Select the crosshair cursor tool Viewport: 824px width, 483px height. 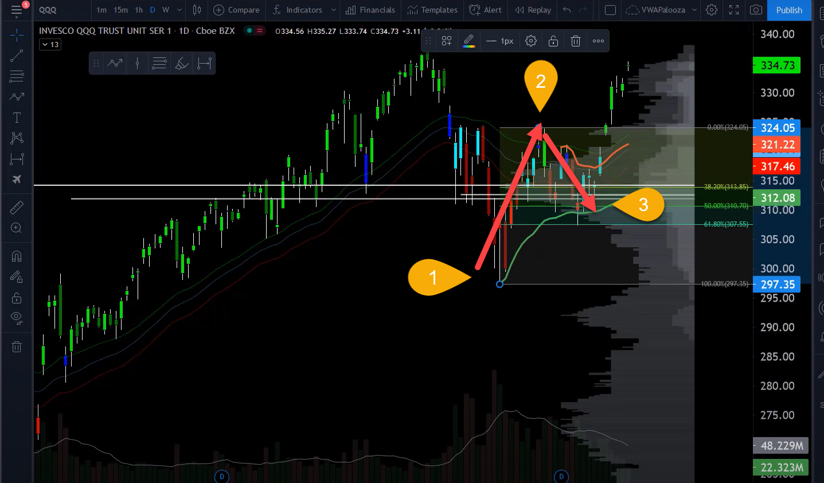17,36
